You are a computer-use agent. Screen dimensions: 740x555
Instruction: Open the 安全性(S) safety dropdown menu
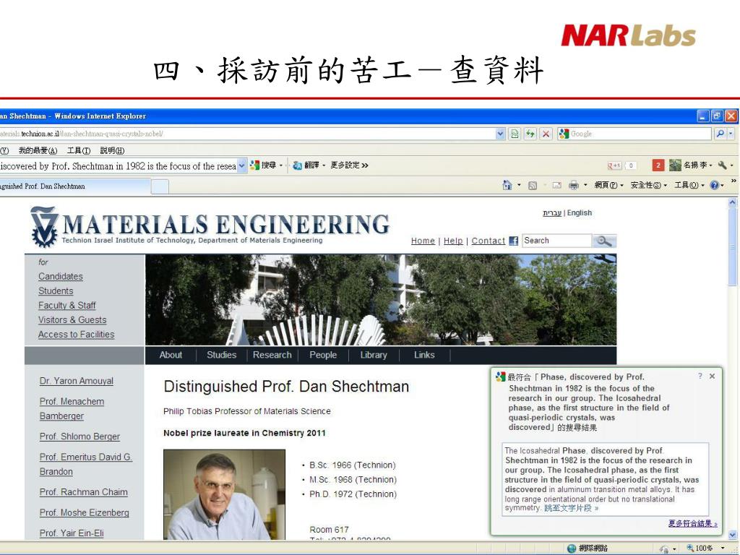tap(649, 186)
